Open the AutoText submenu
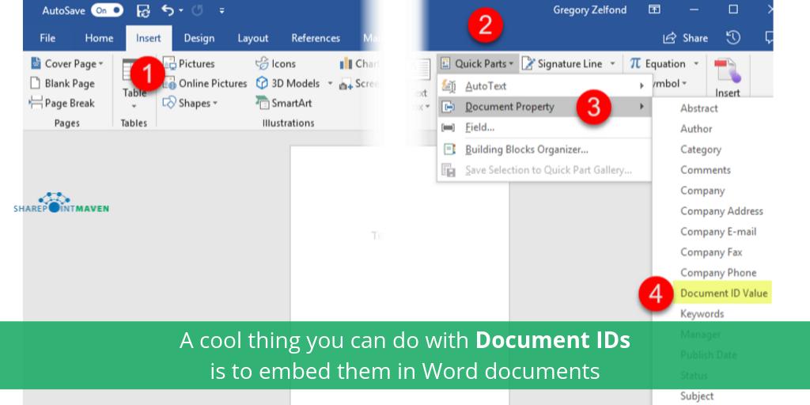This screenshot has height=405, width=810. [x=544, y=85]
